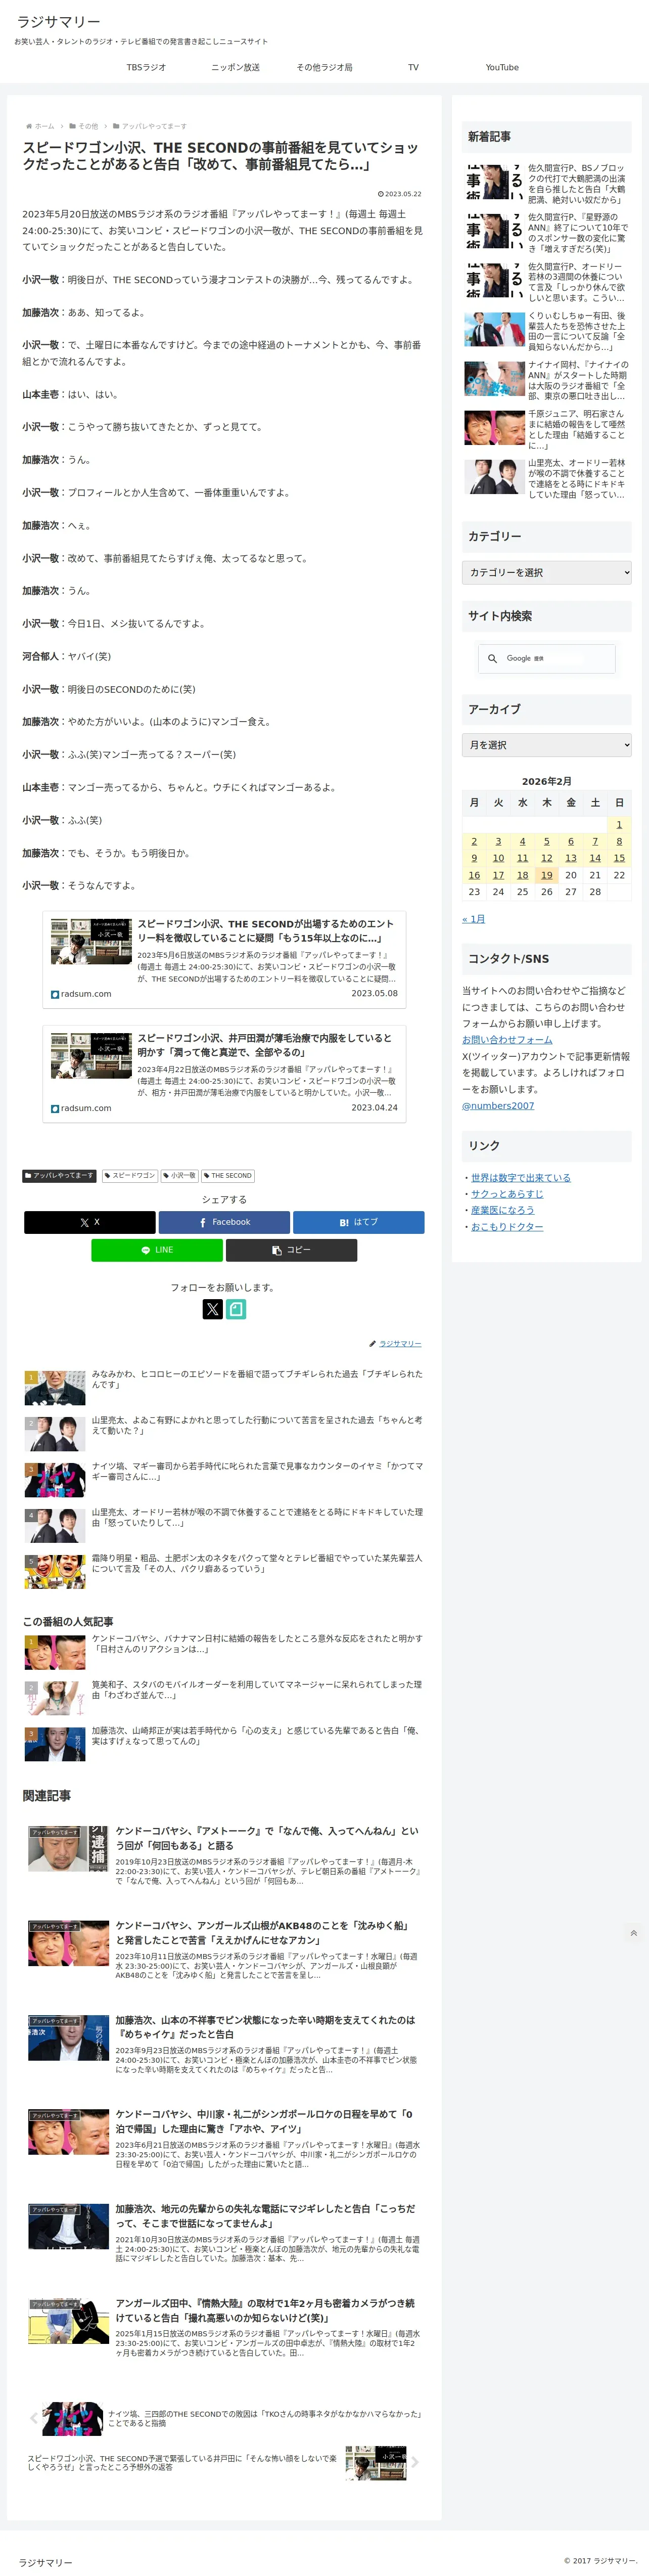Image resolution: width=649 pixels, height=2576 pixels.
Task: Open the YouTube menu item
Action: pos(502,67)
